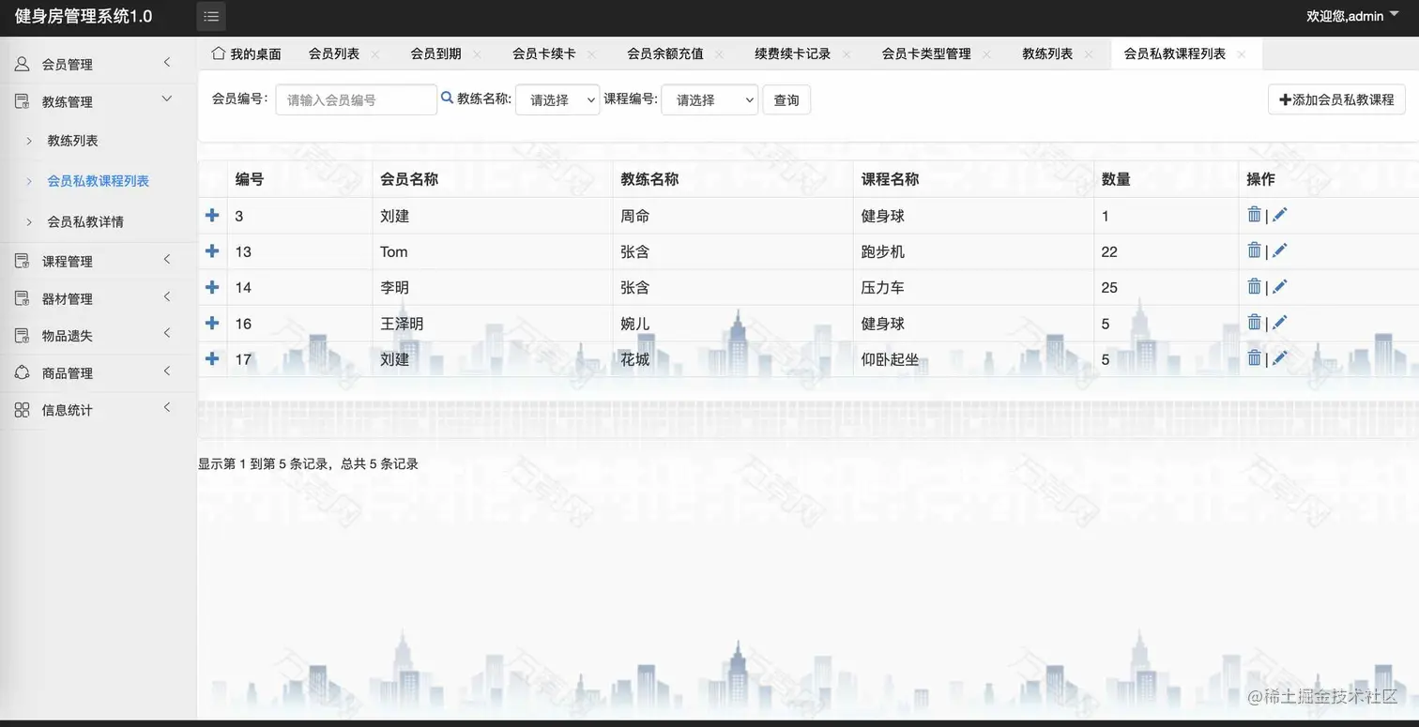The width and height of the screenshot is (1419, 727).
Task: Click the 商品管理 sidebar icon
Action: [x=22, y=372]
